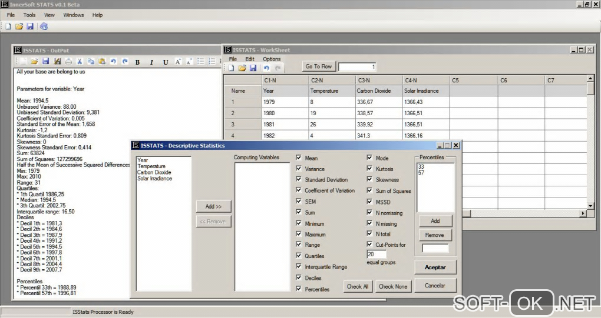Toggle Bold formatting in OutPut toolbar
This screenshot has height=318, width=601.
[137, 62]
